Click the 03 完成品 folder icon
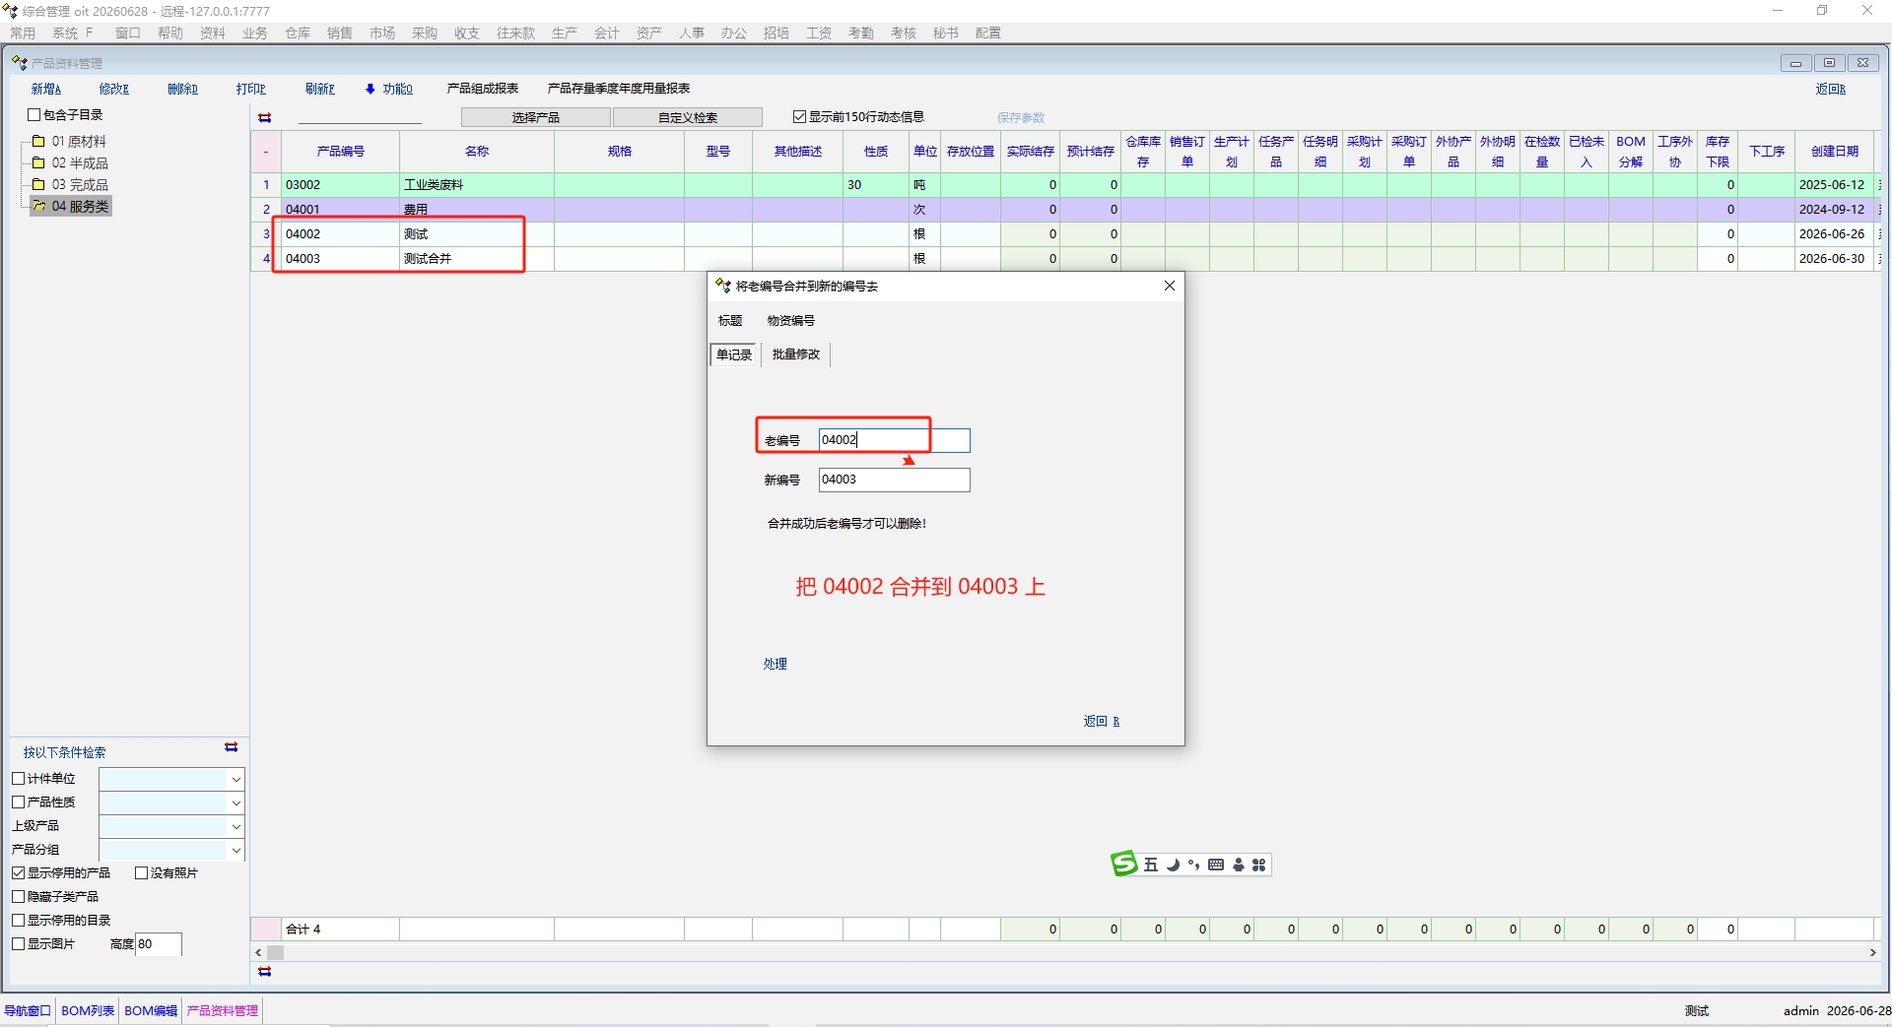1892x1027 pixels. 38,184
